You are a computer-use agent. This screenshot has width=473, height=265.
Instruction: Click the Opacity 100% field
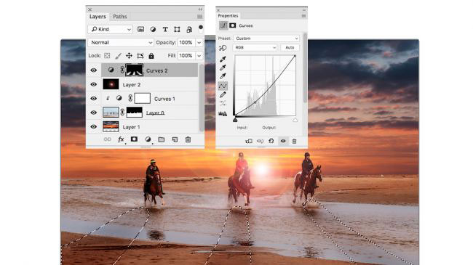(x=186, y=42)
